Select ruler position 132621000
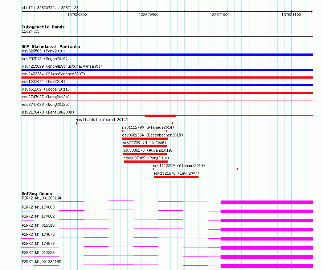The height and width of the screenshot is (270, 323). point(220,15)
